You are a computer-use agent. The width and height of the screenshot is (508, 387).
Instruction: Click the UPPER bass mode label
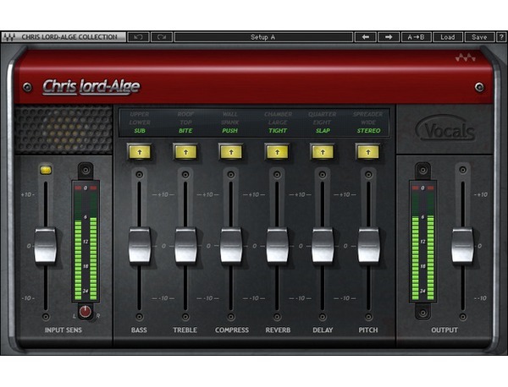pos(140,114)
